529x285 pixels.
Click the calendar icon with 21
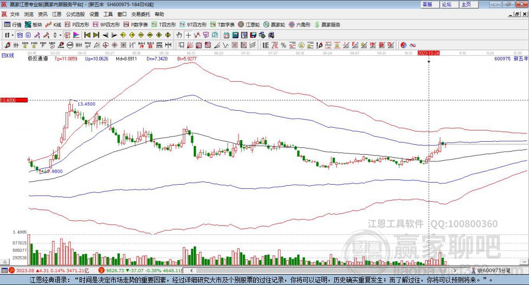coord(226,35)
